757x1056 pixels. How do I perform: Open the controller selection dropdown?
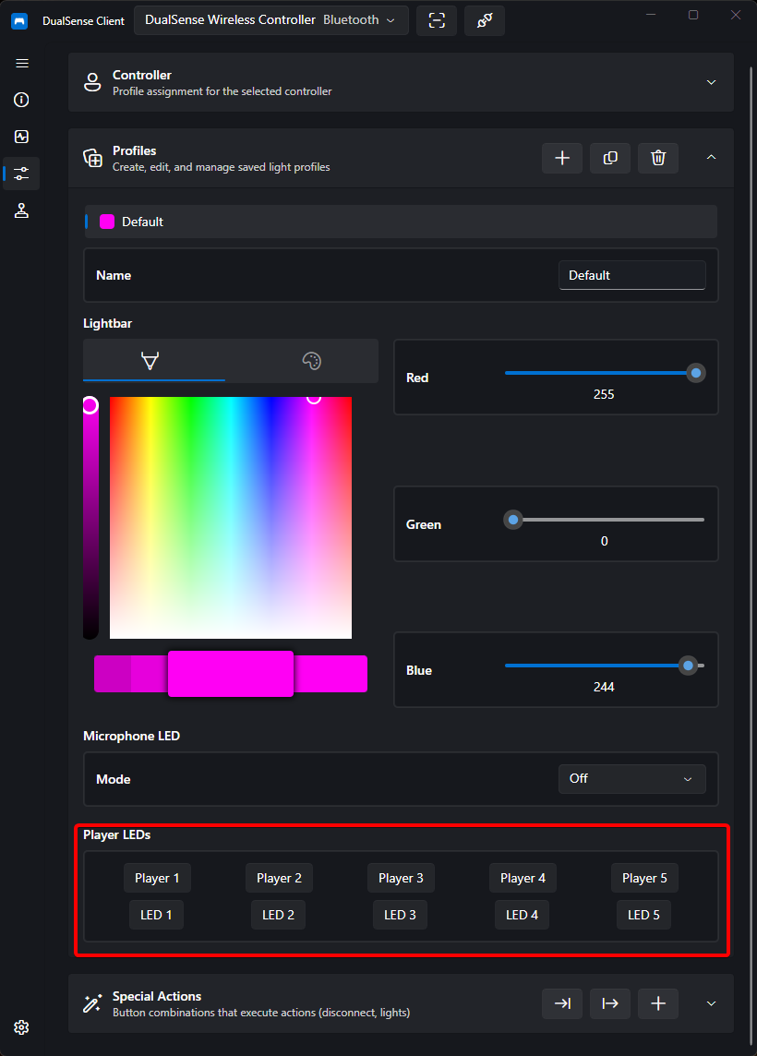point(271,20)
